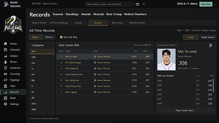Viewport: 219px width, 123px height.
Task: Open the Awards tab
Action: [78, 23]
